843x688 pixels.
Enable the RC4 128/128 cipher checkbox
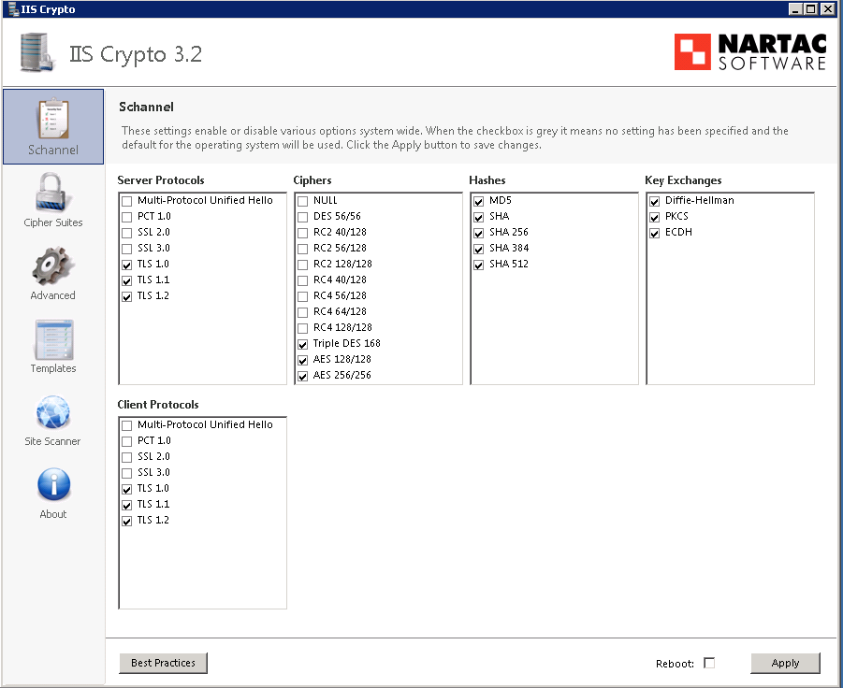pos(303,328)
